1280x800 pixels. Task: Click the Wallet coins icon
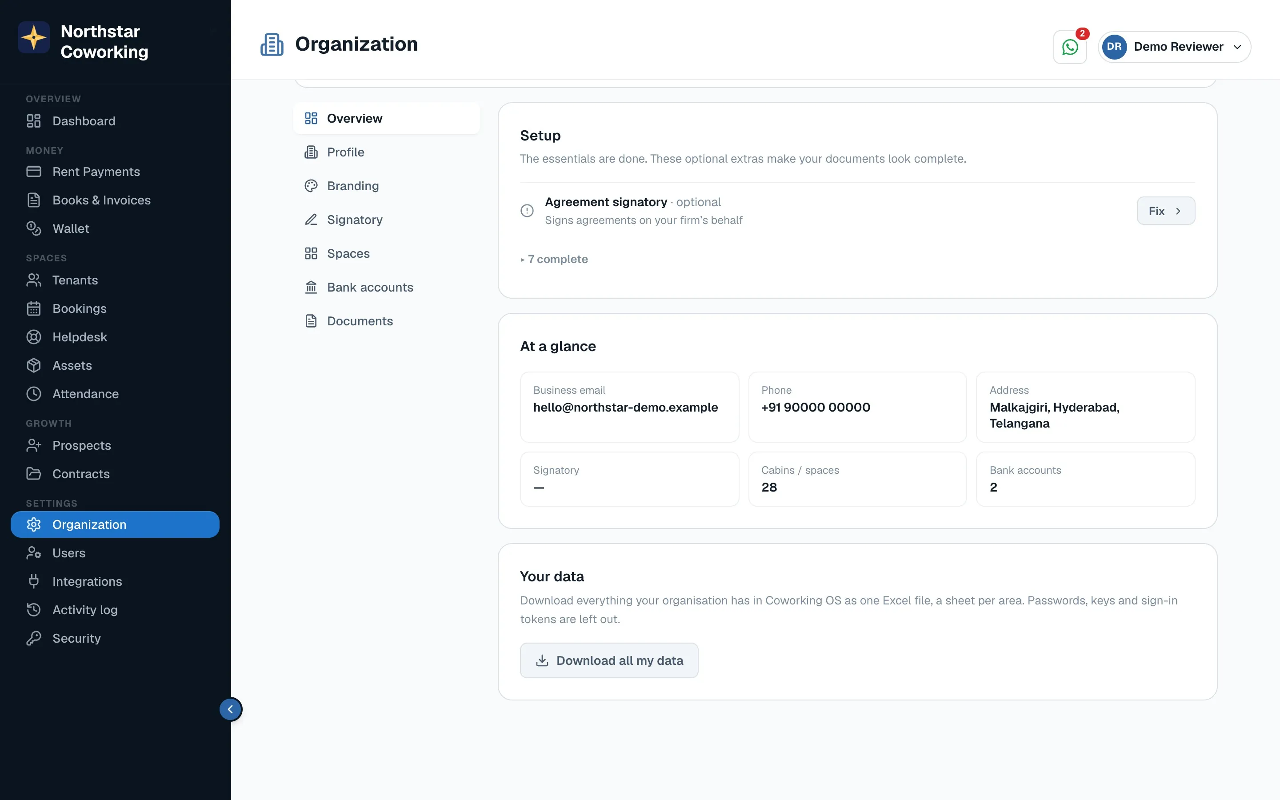34,228
